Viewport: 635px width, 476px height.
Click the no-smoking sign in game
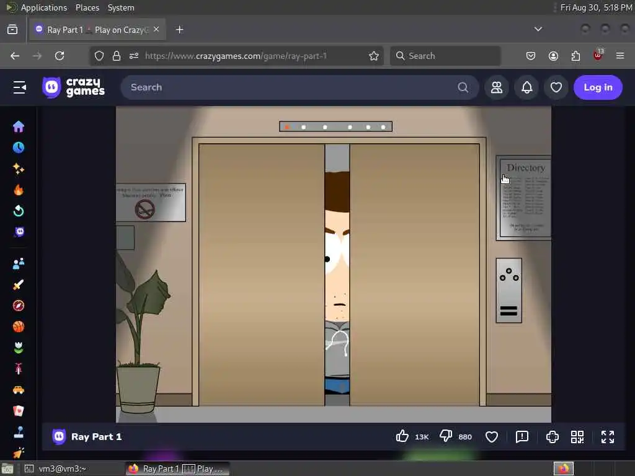click(x=151, y=203)
